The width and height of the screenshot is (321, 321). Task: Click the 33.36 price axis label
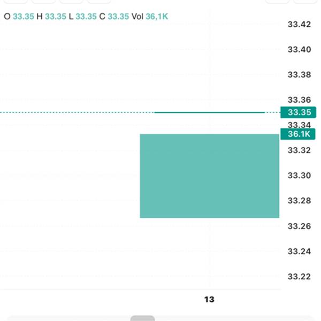click(x=299, y=100)
